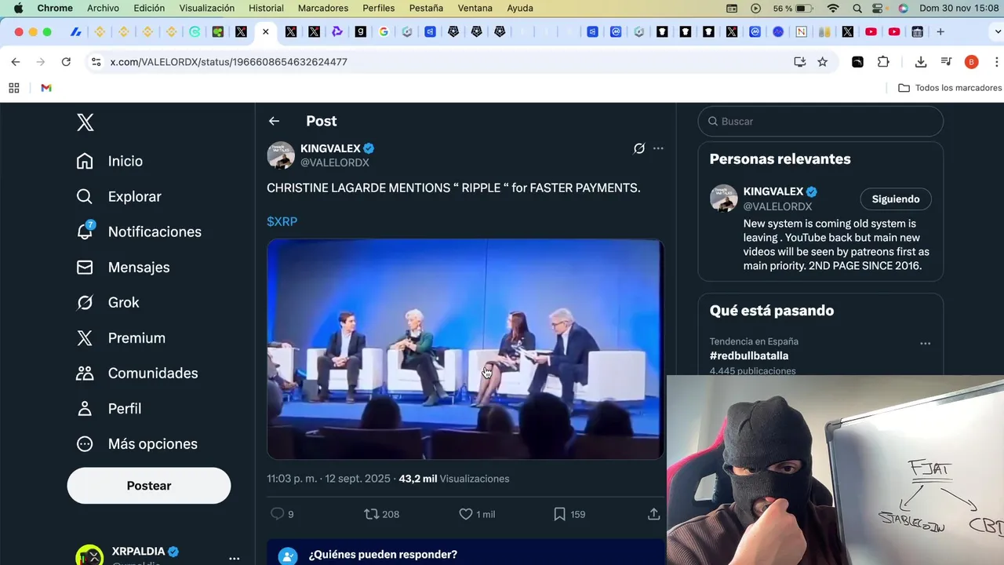Open Todos los marcadores folder
Viewport: 1004px width, 565px height.
pyautogui.click(x=950, y=88)
